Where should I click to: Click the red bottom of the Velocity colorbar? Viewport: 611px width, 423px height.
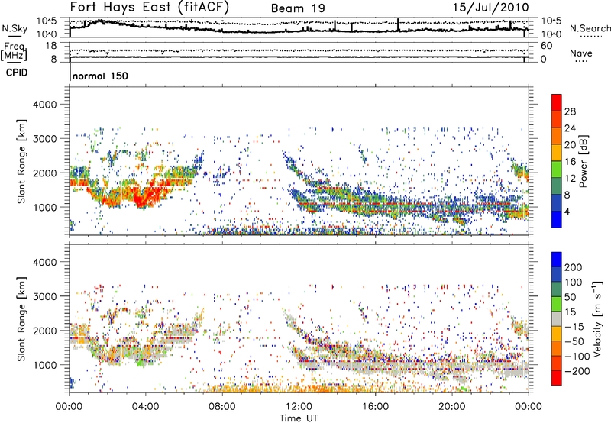557,378
